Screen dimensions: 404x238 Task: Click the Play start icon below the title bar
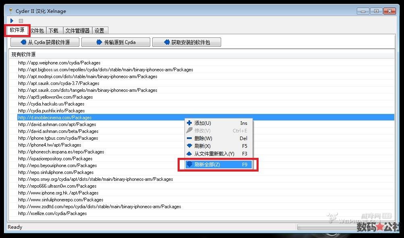tap(12, 20)
